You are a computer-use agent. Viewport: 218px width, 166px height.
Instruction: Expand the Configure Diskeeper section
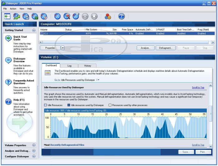click(34, 156)
